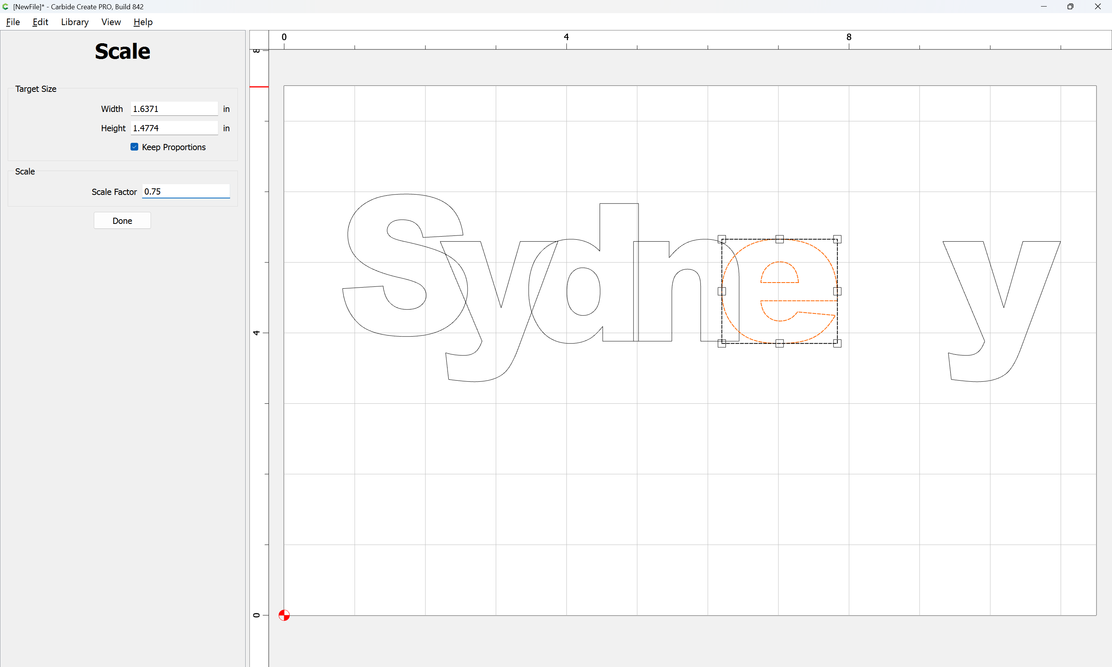Click left-middle handle of selected e

721,291
